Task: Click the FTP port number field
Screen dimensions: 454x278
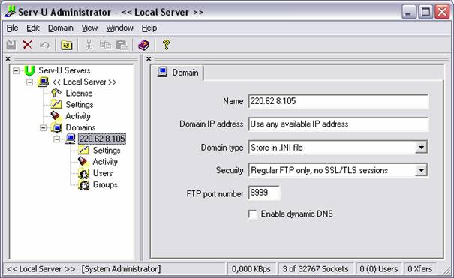Action: click(x=264, y=193)
